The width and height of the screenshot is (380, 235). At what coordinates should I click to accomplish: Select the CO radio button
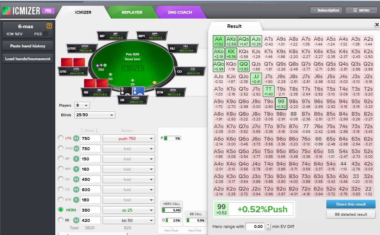(61, 189)
